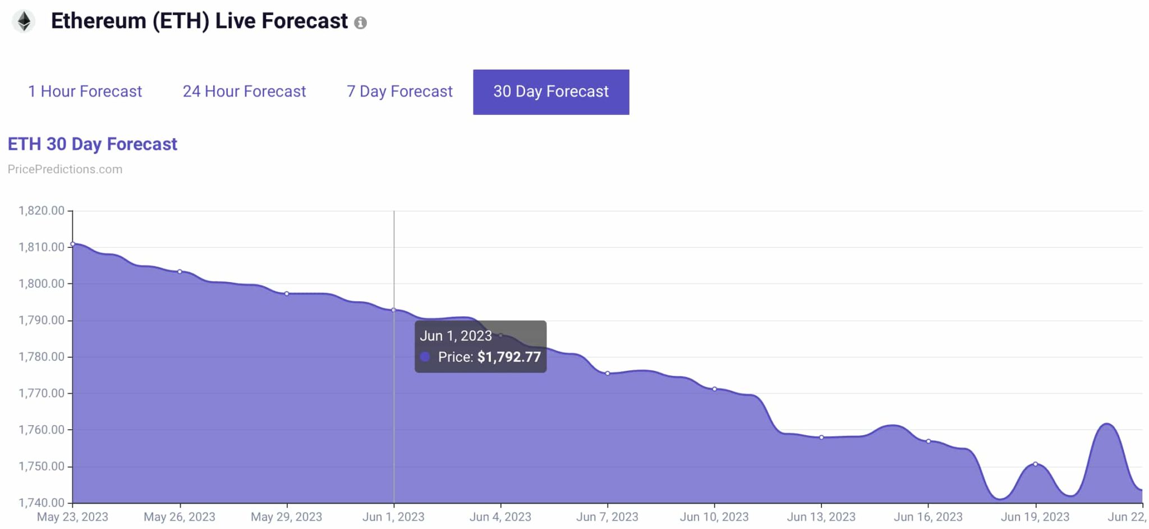Click the first data point at May 23
Viewport: 1149px width, 529px height.
73,244
